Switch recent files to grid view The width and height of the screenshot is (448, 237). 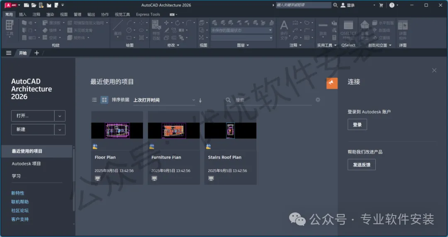[104, 100]
